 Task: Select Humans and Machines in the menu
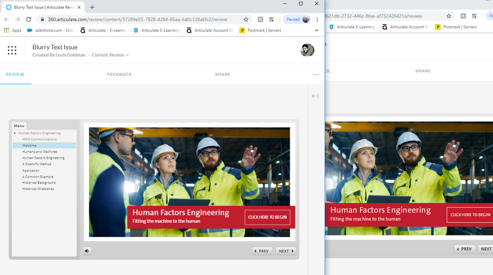coord(39,152)
